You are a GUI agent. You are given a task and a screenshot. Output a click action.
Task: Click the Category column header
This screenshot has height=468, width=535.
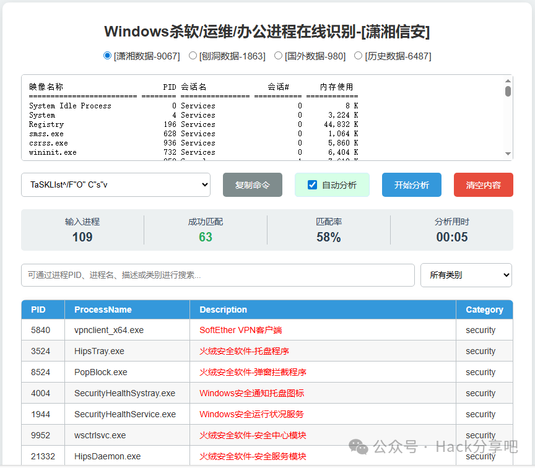click(484, 310)
